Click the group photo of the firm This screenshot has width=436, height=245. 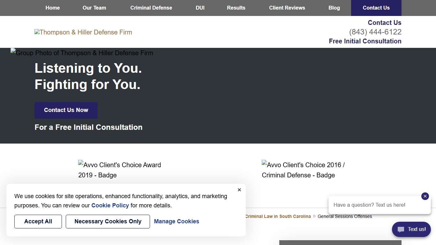point(82,53)
